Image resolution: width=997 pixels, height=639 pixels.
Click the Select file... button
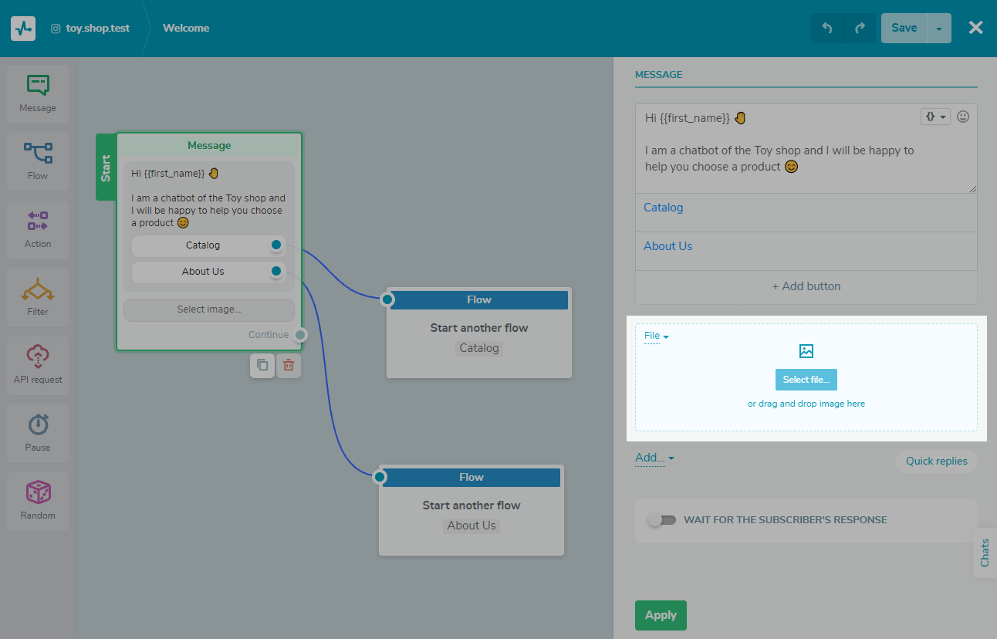point(806,380)
